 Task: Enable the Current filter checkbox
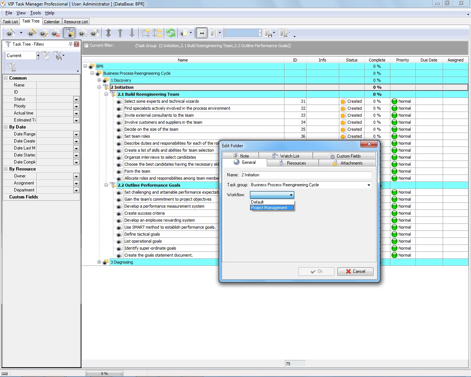pyautogui.click(x=86, y=46)
